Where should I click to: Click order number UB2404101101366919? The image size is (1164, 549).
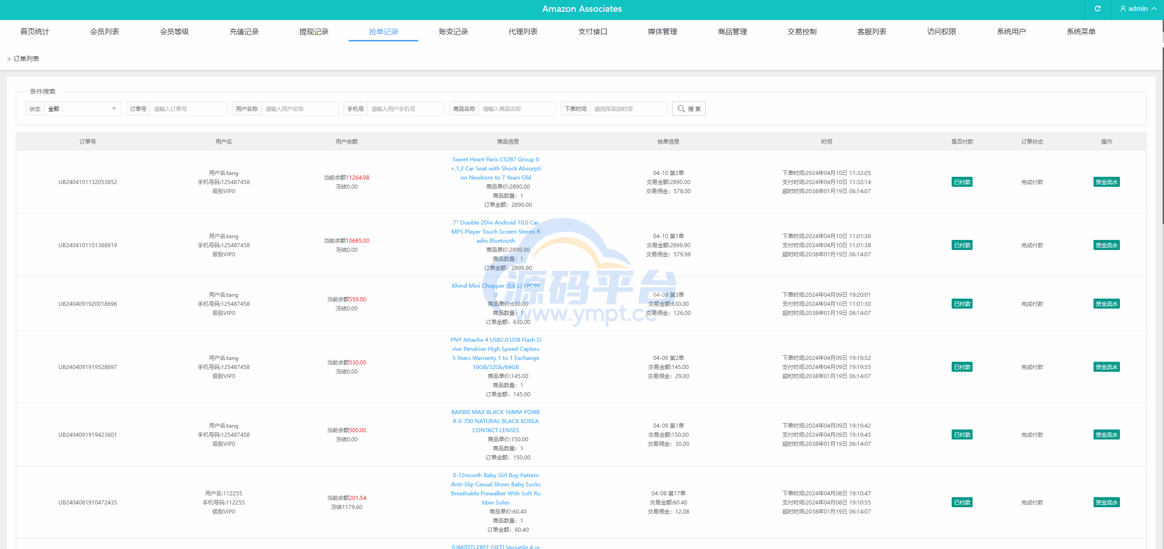pos(88,245)
